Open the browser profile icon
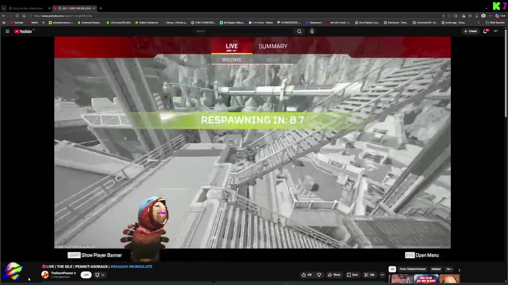The height and width of the screenshot is (285, 508). 483,16
